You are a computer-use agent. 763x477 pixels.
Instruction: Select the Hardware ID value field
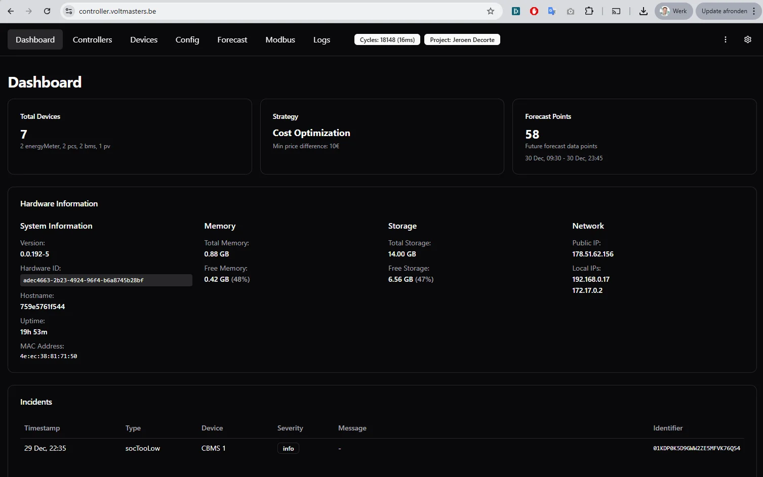[x=106, y=280]
